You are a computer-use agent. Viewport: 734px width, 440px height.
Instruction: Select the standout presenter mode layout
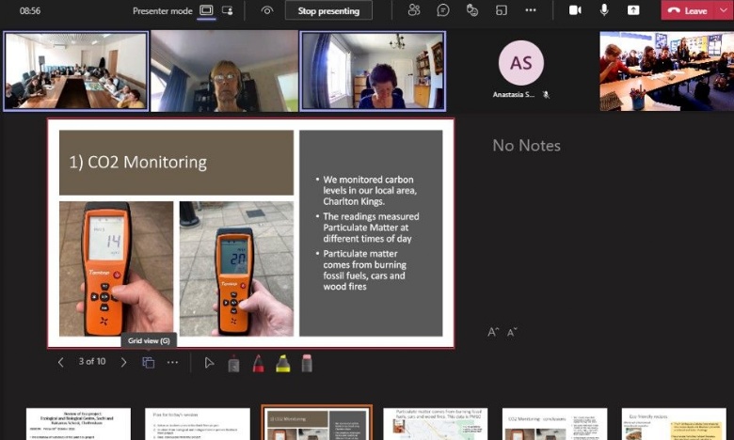click(227, 10)
